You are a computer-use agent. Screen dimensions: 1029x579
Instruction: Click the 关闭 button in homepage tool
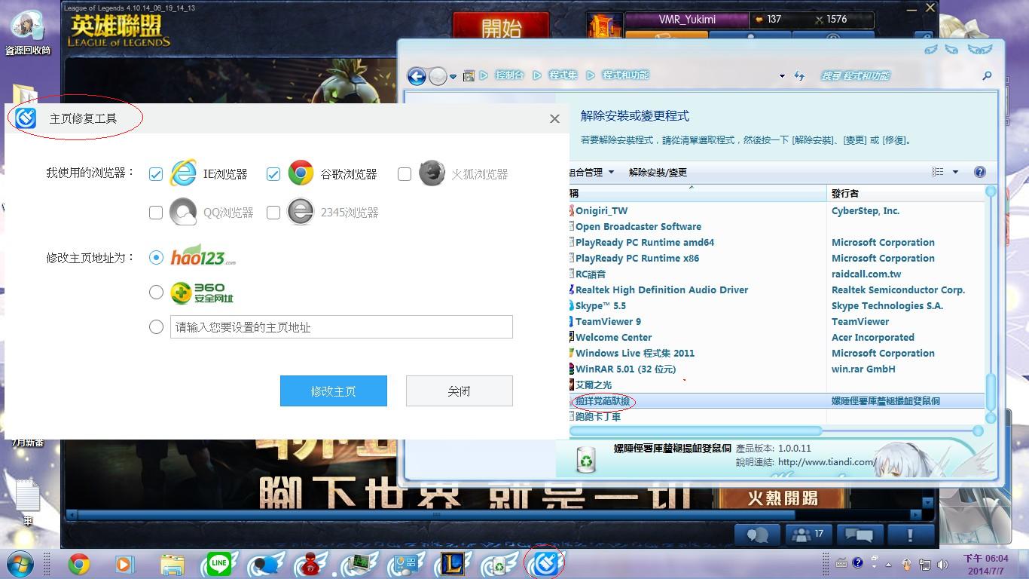tap(460, 391)
